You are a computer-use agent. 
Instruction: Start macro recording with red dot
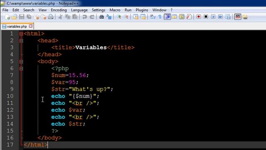click(x=199, y=17)
